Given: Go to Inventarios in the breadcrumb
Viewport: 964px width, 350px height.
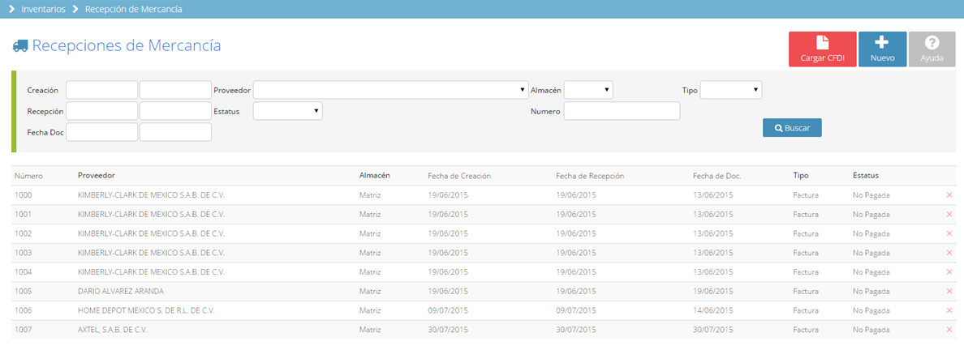Looking at the screenshot, I should point(44,9).
